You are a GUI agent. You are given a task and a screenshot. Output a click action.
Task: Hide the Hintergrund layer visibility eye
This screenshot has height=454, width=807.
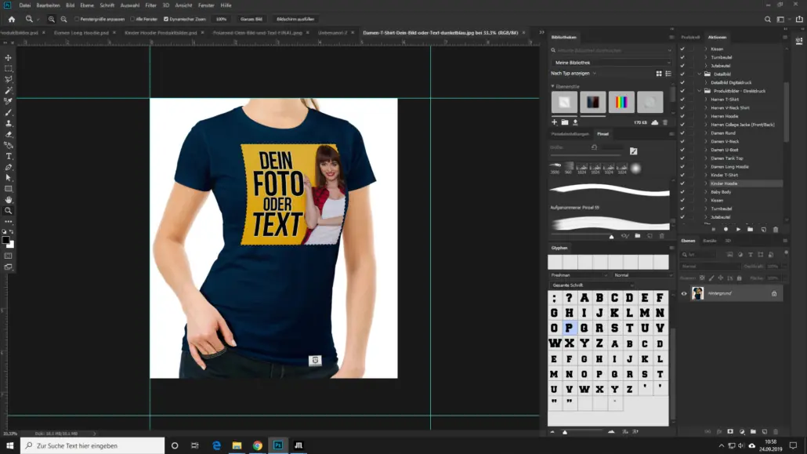point(683,293)
